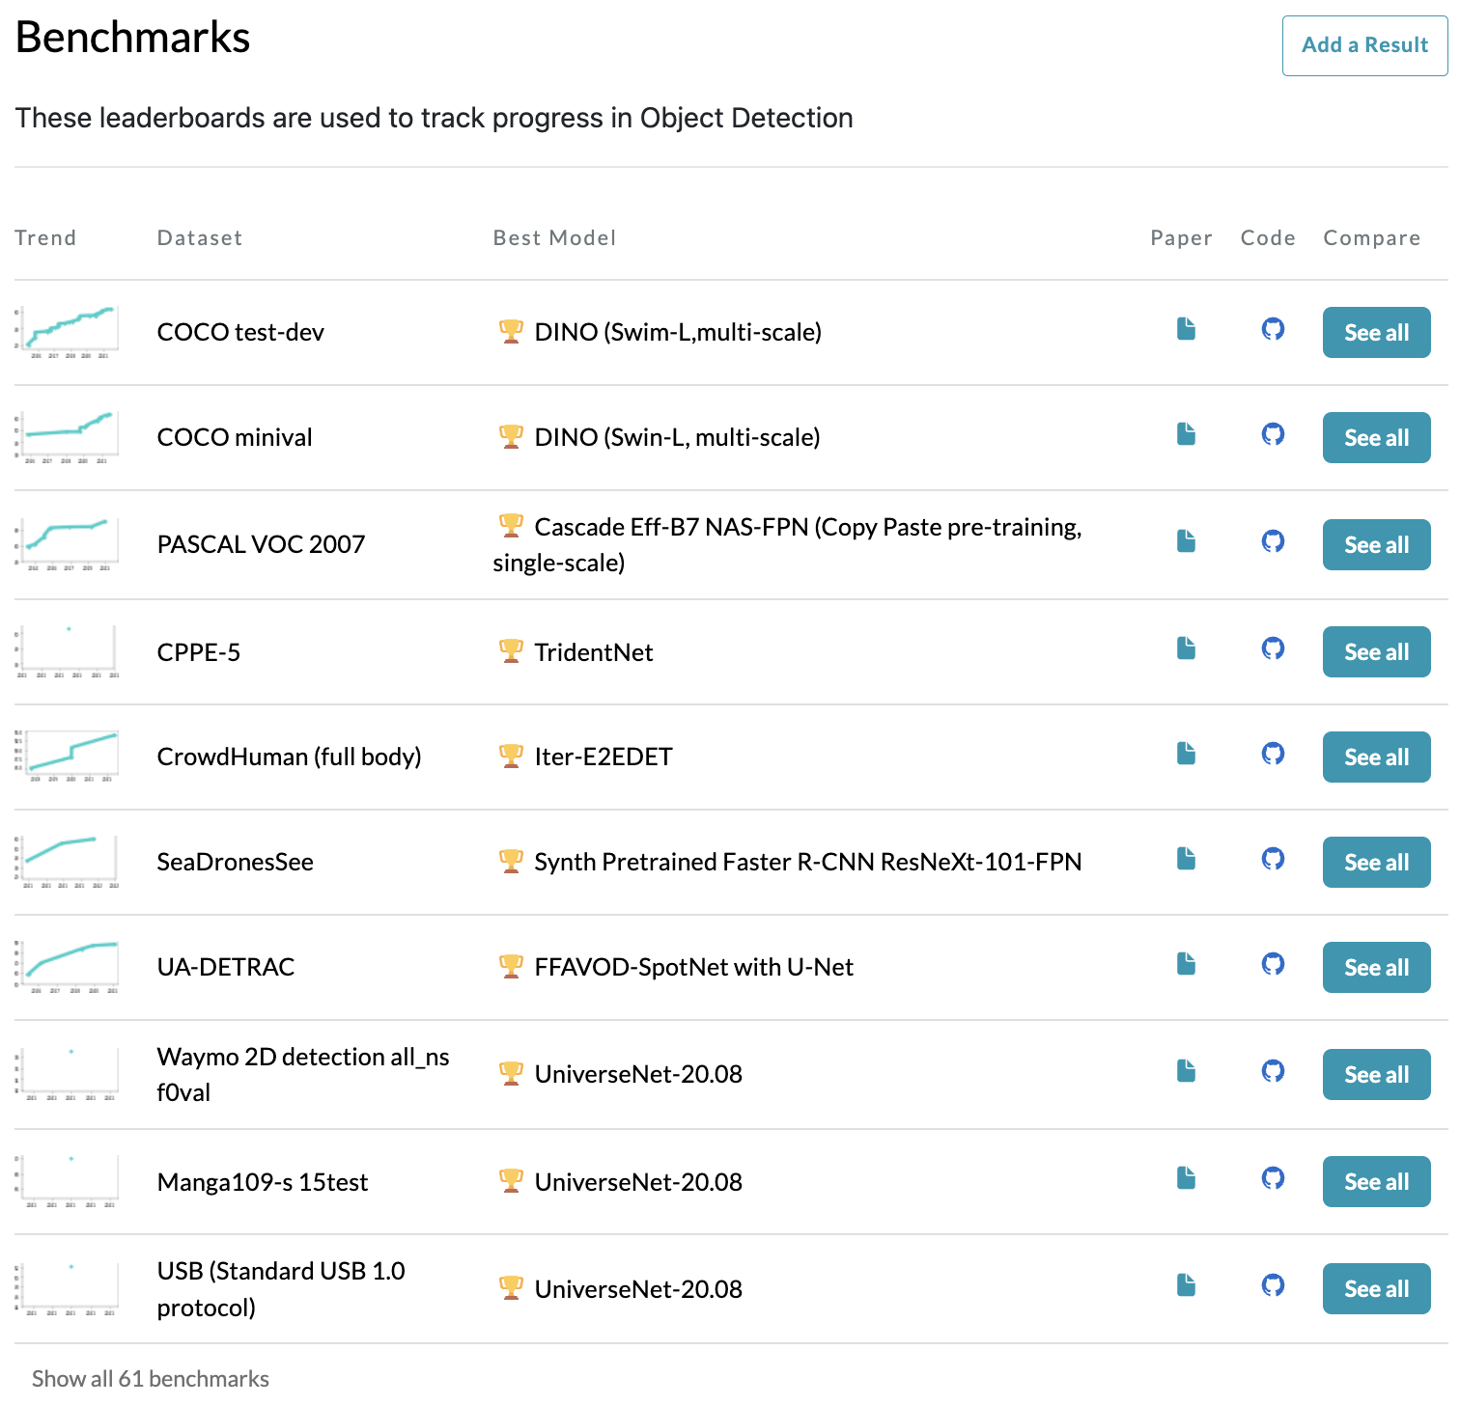Click paper icon in PASCAL VOC 2007 row

(x=1186, y=541)
